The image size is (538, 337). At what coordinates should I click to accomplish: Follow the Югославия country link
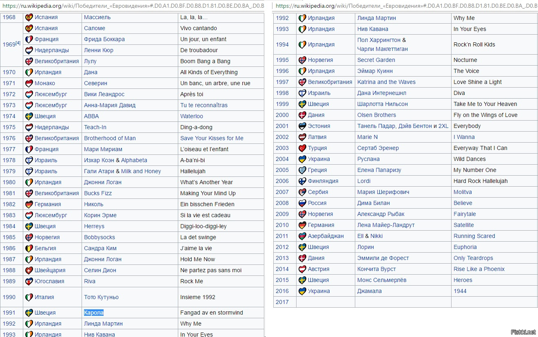pyautogui.click(x=49, y=282)
